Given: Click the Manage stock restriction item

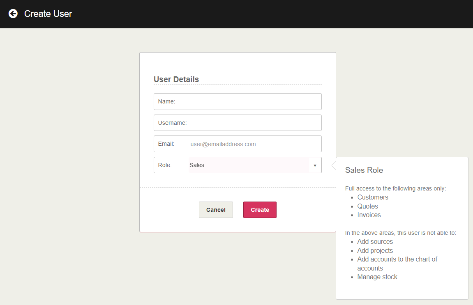Looking at the screenshot, I should coord(377,277).
